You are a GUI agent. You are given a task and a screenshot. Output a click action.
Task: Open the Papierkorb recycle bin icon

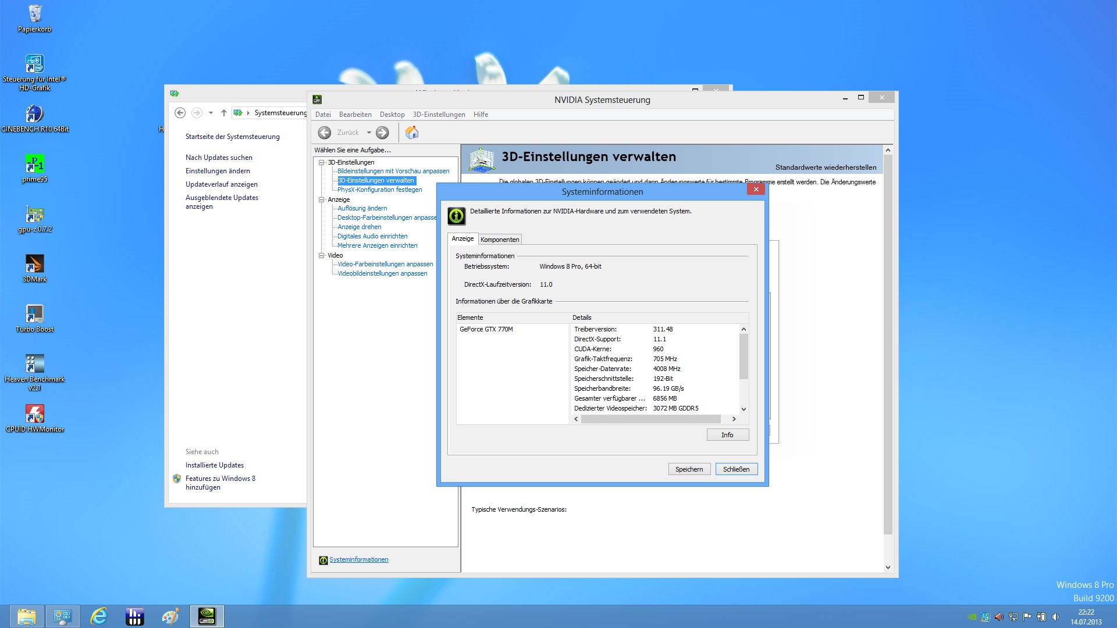point(34,18)
